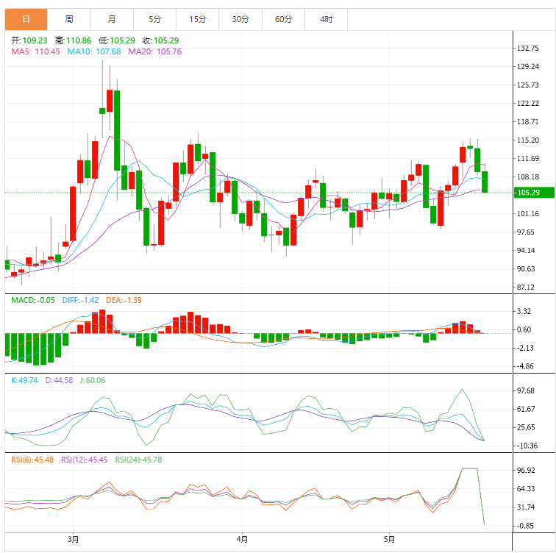Viewport: 556px width, 553px height.
Task: Click the green 105.29 current price tag
Action: point(534,193)
